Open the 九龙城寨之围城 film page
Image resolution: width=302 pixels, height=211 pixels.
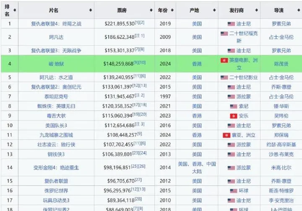click(x=56, y=135)
